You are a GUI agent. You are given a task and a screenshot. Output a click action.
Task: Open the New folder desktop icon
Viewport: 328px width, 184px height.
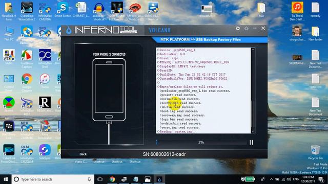pyautogui.click(x=315, y=33)
